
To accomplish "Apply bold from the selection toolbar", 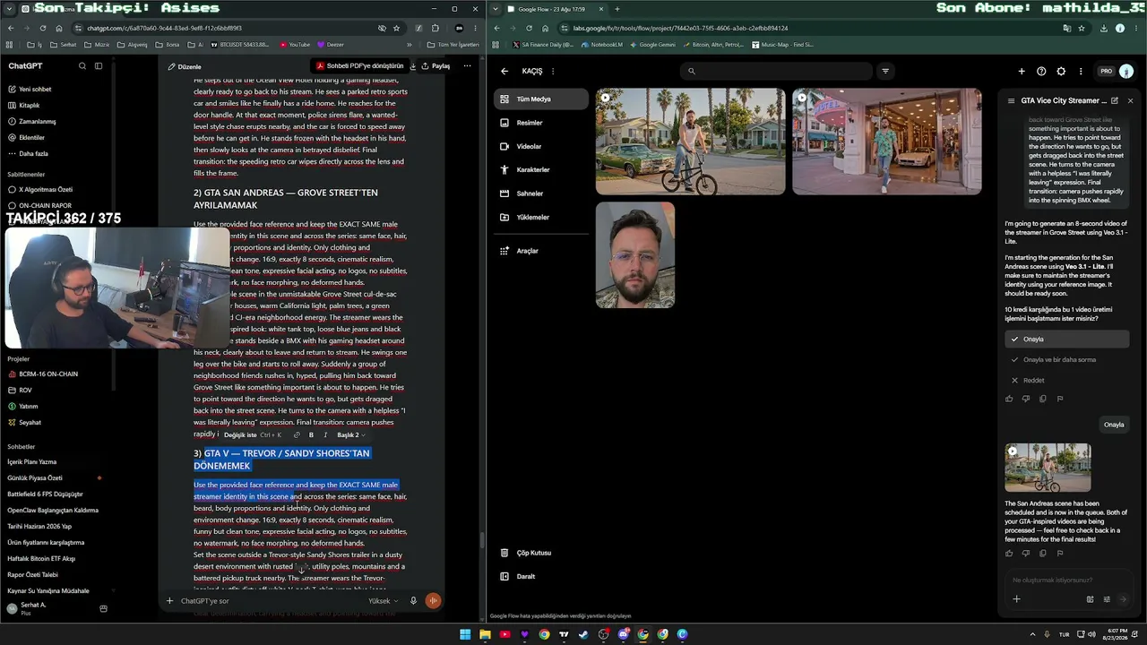I will 311,435.
